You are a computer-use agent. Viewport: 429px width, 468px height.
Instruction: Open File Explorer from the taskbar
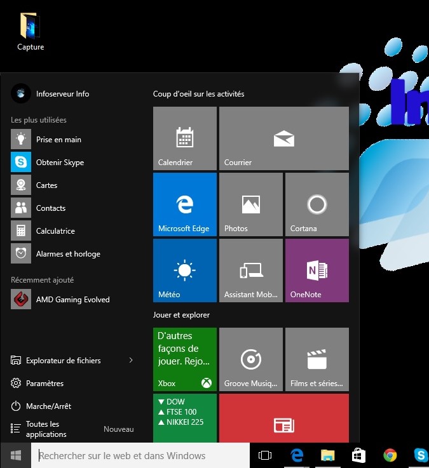[x=328, y=455]
